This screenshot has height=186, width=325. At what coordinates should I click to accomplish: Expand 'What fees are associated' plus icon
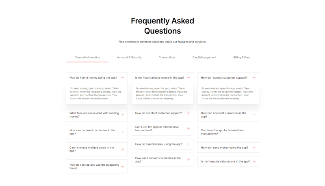123,115
